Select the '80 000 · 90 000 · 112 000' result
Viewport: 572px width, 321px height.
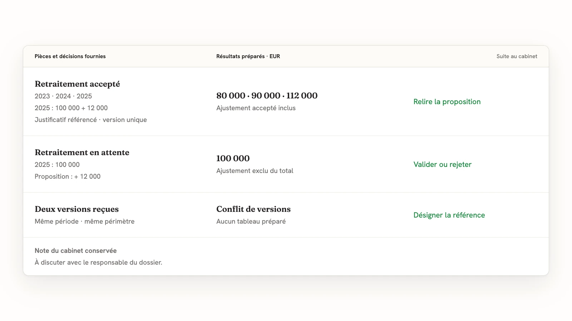[x=267, y=96]
